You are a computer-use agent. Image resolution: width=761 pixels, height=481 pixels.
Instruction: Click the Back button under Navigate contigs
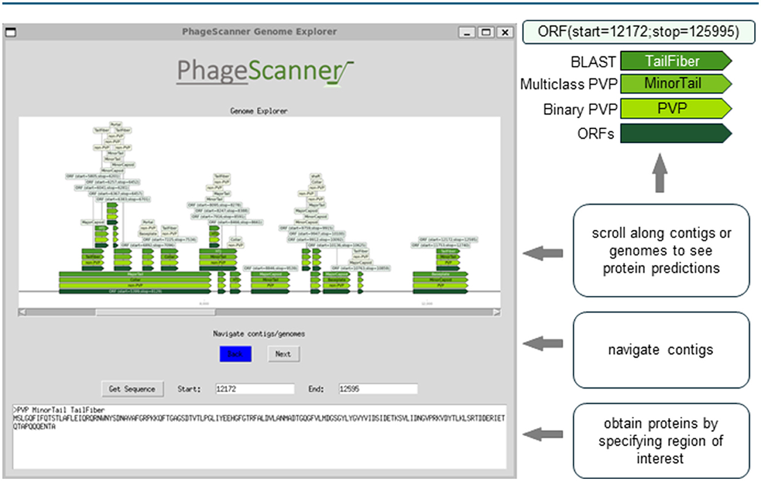235,354
